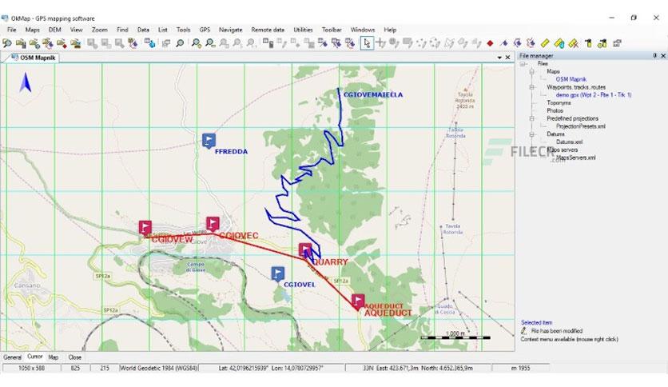Click the yellow ruler measure distance icon
Viewport: 668px width, 387px height.
coord(545,43)
